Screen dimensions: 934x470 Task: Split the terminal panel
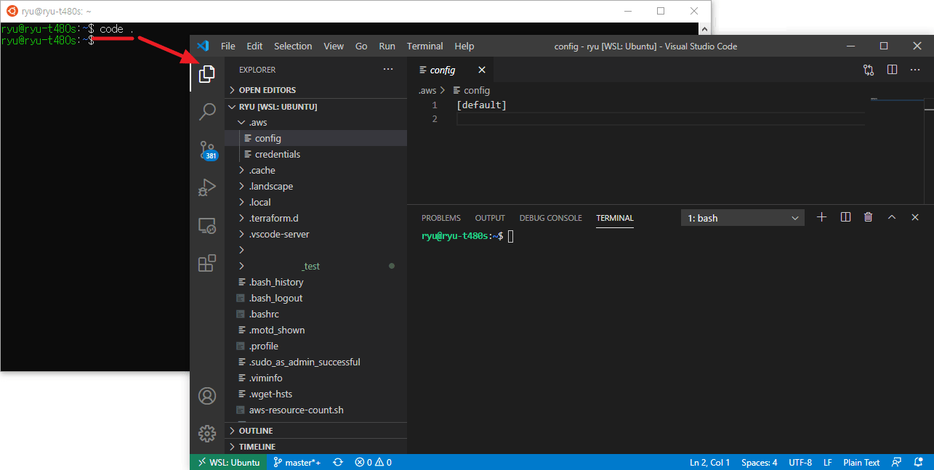click(845, 217)
